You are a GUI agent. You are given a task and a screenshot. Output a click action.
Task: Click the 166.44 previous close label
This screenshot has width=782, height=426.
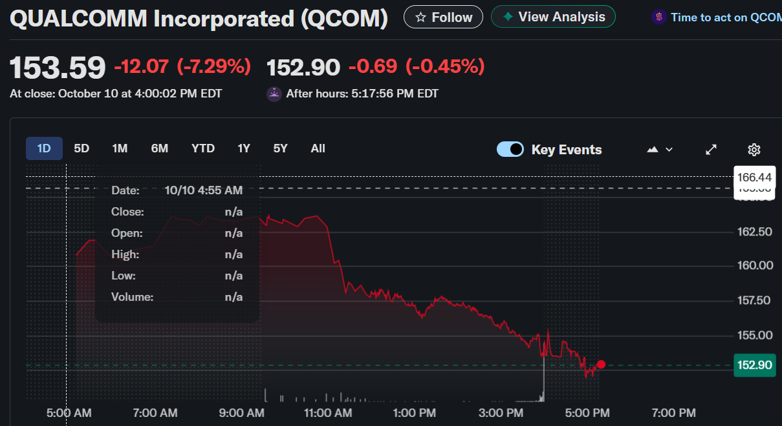point(754,177)
